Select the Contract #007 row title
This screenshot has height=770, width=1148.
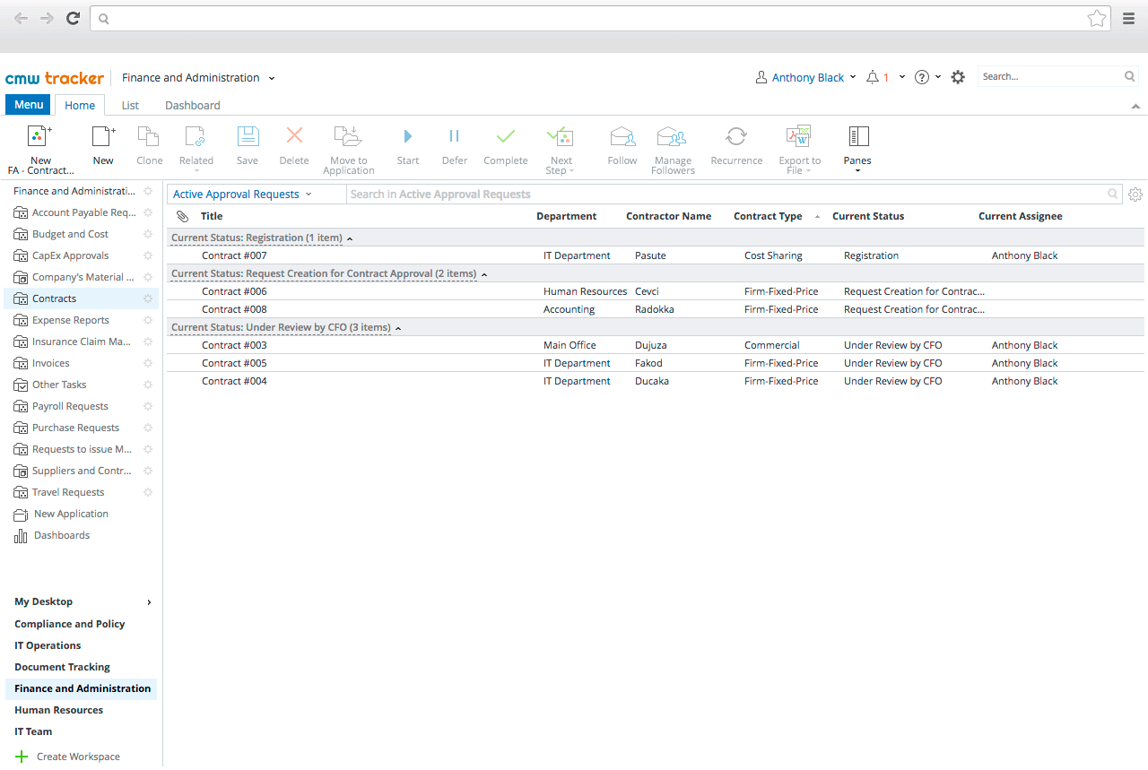point(234,255)
